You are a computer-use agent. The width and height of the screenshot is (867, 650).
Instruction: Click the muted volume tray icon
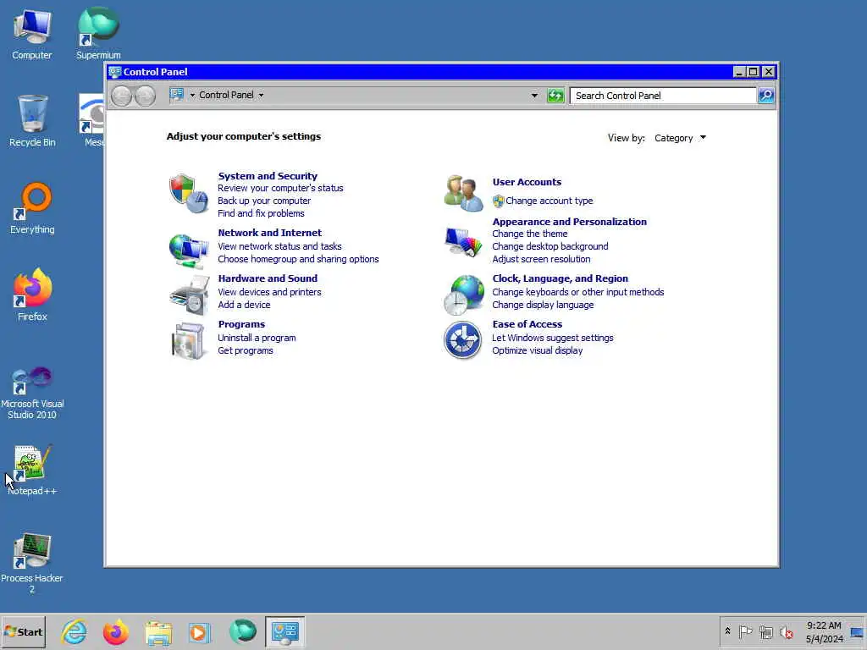786,631
